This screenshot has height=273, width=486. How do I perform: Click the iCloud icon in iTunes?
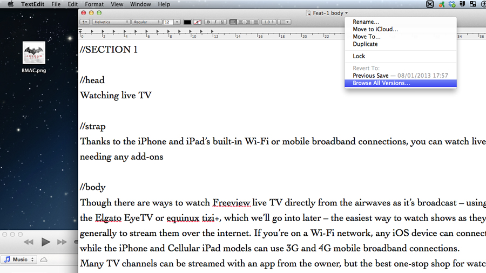[44, 260]
